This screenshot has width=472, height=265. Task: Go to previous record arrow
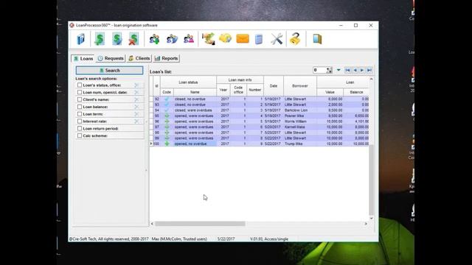coord(355,71)
